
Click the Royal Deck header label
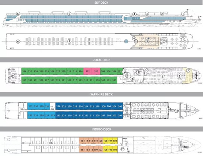(x=101, y=60)
